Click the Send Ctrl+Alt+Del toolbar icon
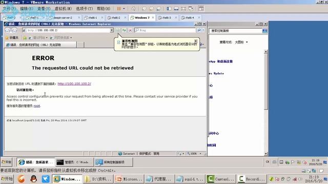The height and width of the screenshot is (184, 328). tap(133, 9)
